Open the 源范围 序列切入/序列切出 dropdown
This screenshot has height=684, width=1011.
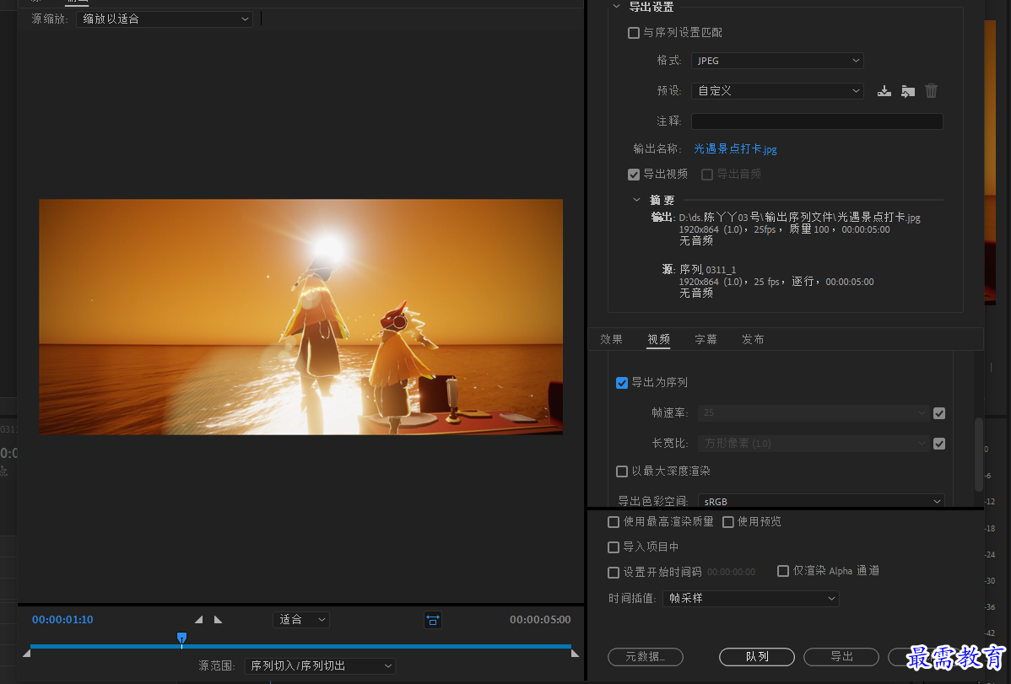click(x=320, y=666)
